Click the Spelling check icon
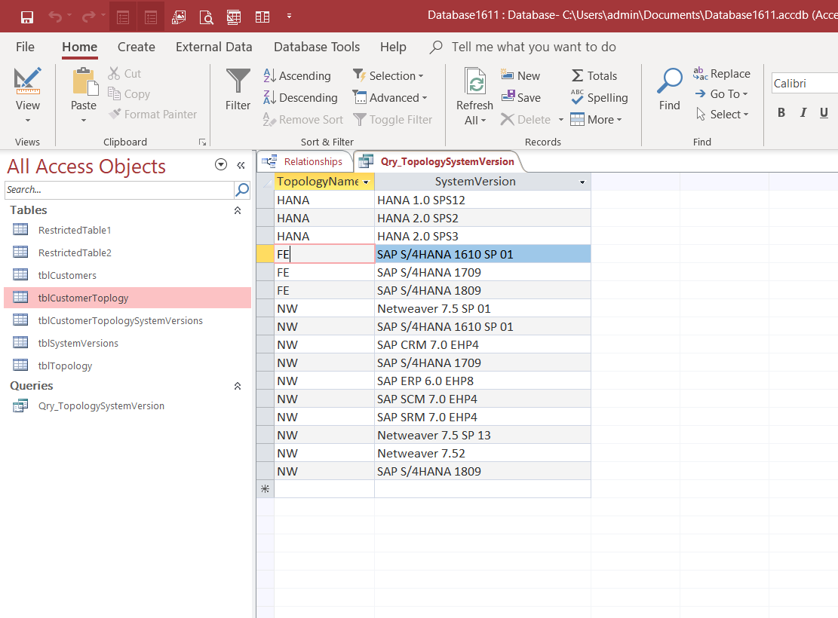Viewport: 838px width, 618px height. 599,98
